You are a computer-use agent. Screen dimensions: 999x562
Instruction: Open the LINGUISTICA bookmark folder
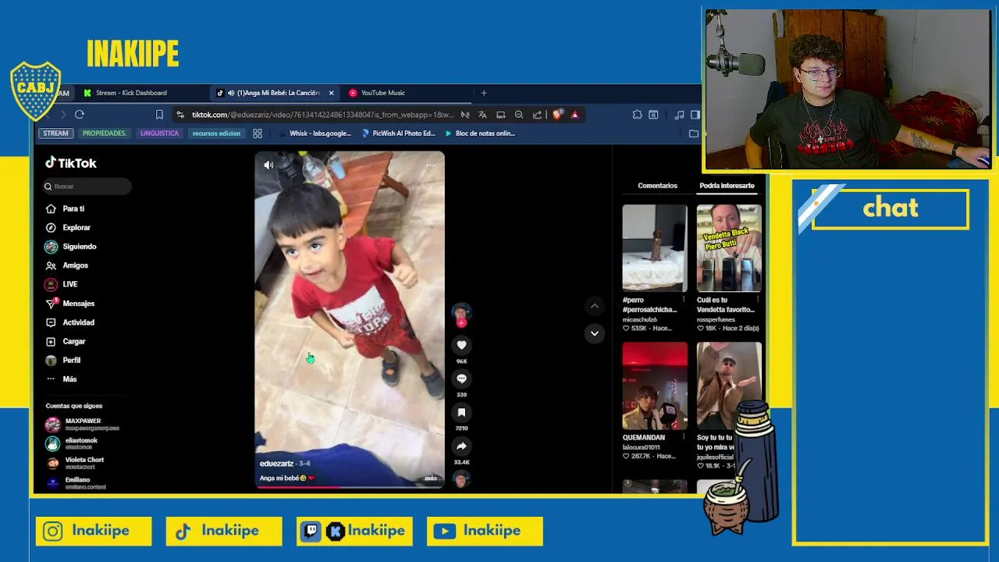[x=159, y=133]
